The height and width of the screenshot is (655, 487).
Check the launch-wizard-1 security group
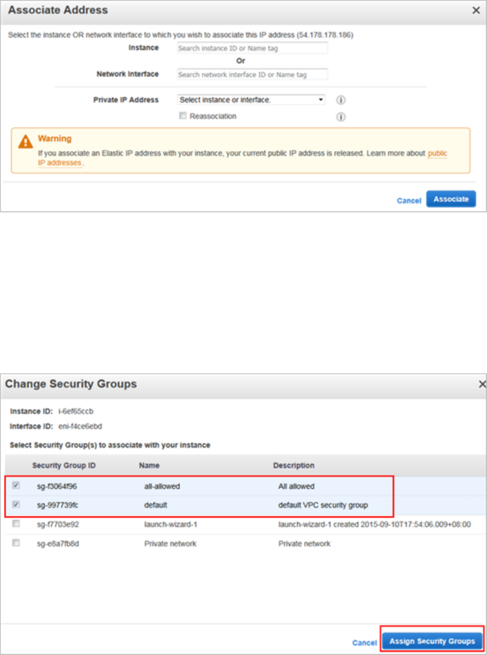16,524
